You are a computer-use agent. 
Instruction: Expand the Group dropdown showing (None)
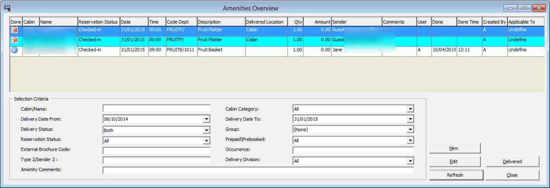point(410,129)
